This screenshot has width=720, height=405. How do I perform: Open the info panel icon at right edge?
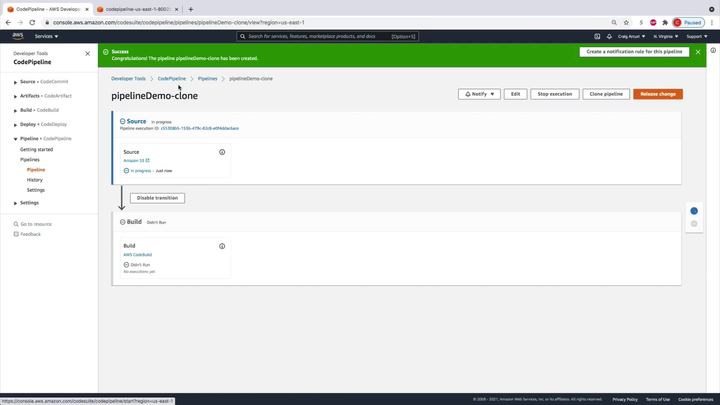point(713,50)
